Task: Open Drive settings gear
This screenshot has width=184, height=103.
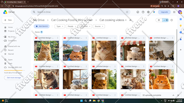Action: pyautogui.click(x=148, y=12)
